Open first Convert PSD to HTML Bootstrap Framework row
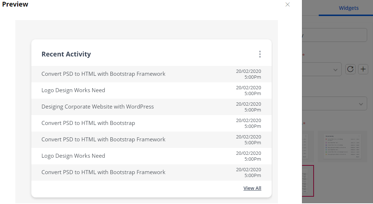 (103, 74)
